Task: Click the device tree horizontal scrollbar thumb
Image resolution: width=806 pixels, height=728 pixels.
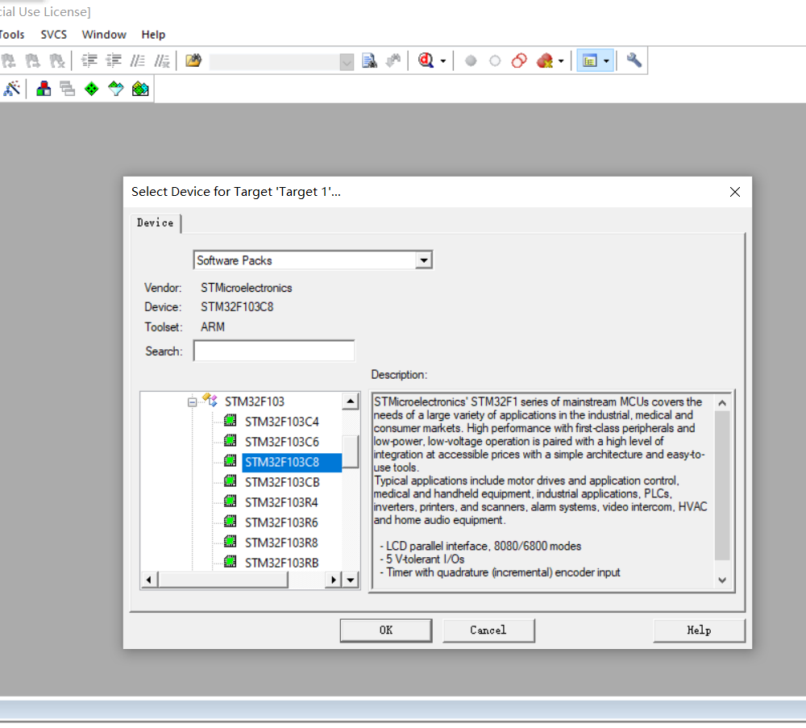Action: click(223, 580)
